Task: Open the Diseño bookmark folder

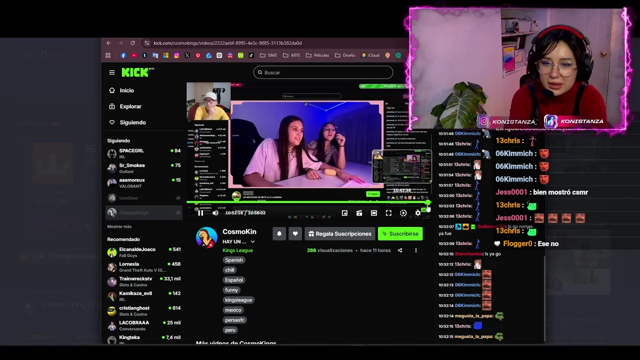Action: [345, 55]
